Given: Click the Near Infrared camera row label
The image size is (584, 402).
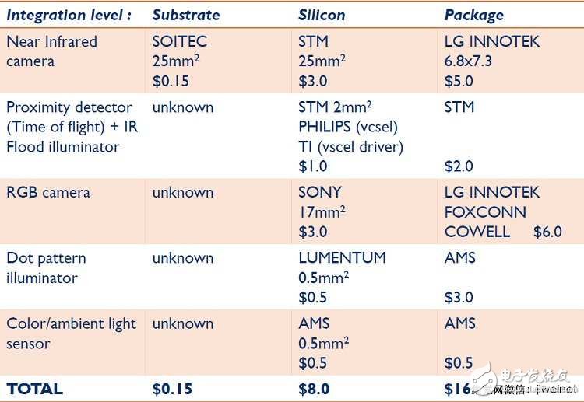Looking at the screenshot, I should coord(51,51).
